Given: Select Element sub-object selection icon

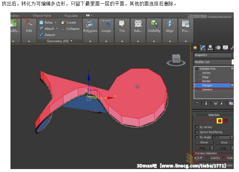Looking at the screenshot, I should click(226, 121).
